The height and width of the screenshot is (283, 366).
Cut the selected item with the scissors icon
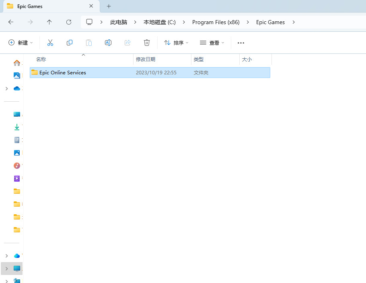tap(50, 43)
